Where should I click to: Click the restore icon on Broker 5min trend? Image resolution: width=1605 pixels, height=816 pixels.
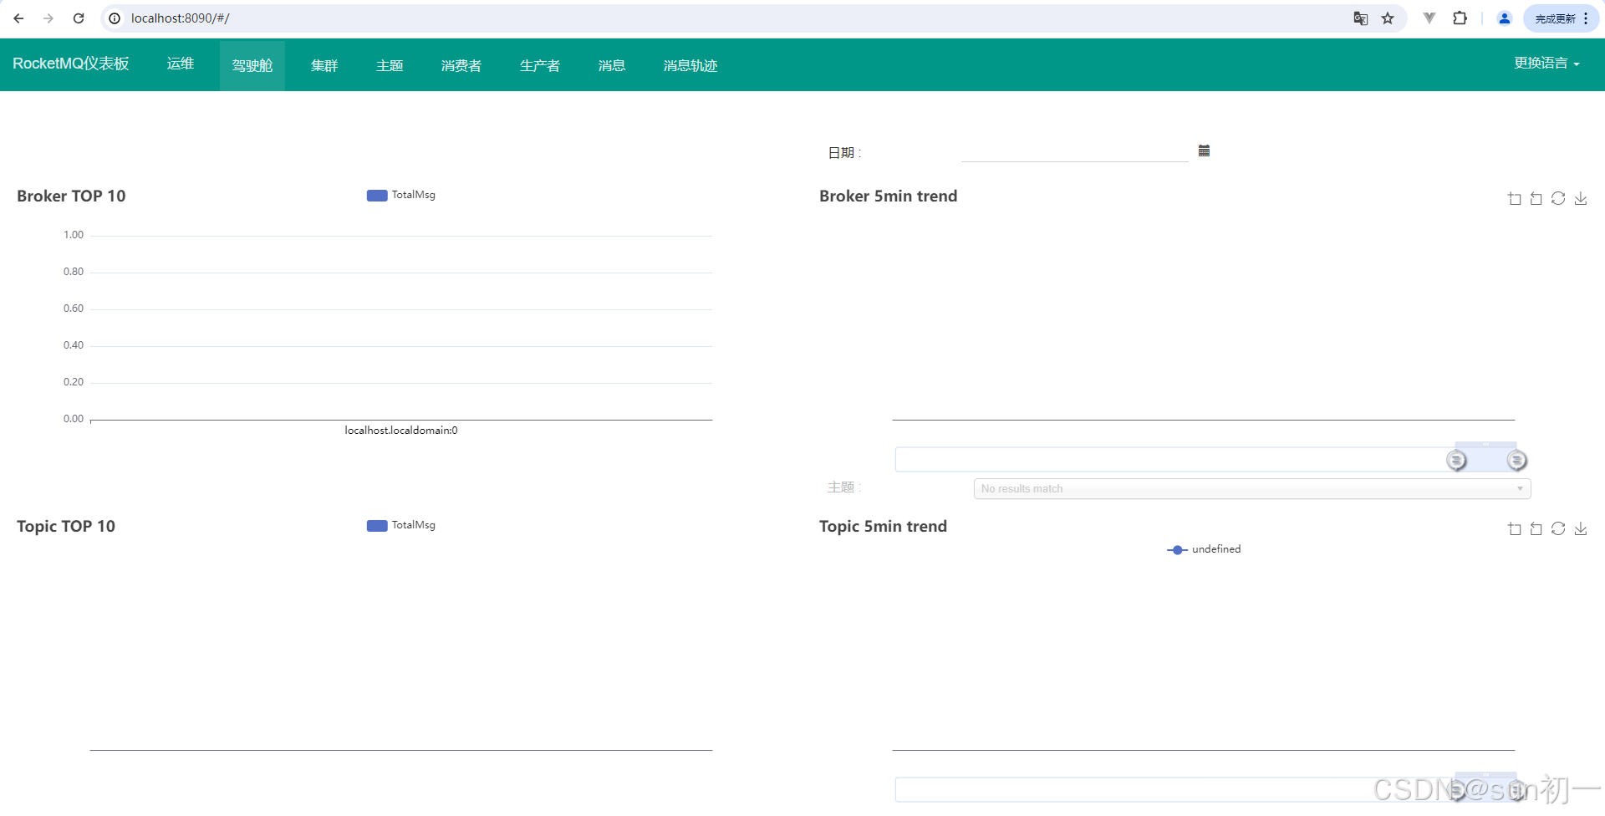pyautogui.click(x=1536, y=198)
